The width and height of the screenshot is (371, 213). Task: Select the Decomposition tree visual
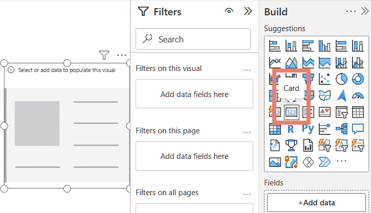(x=341, y=129)
